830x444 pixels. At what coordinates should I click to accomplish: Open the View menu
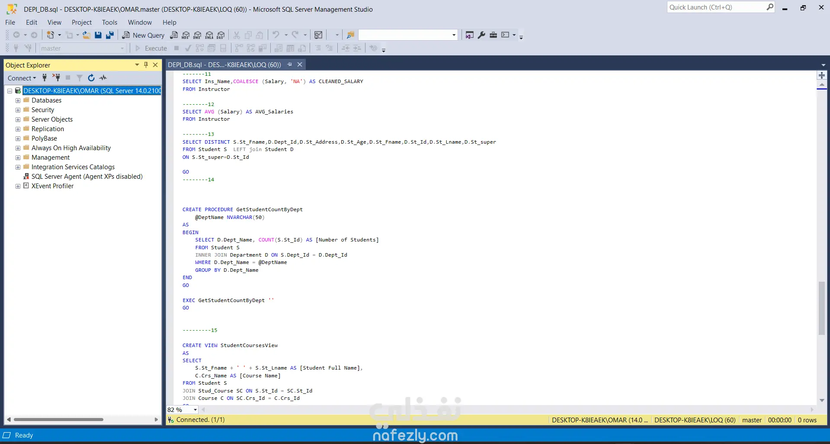[x=54, y=23]
